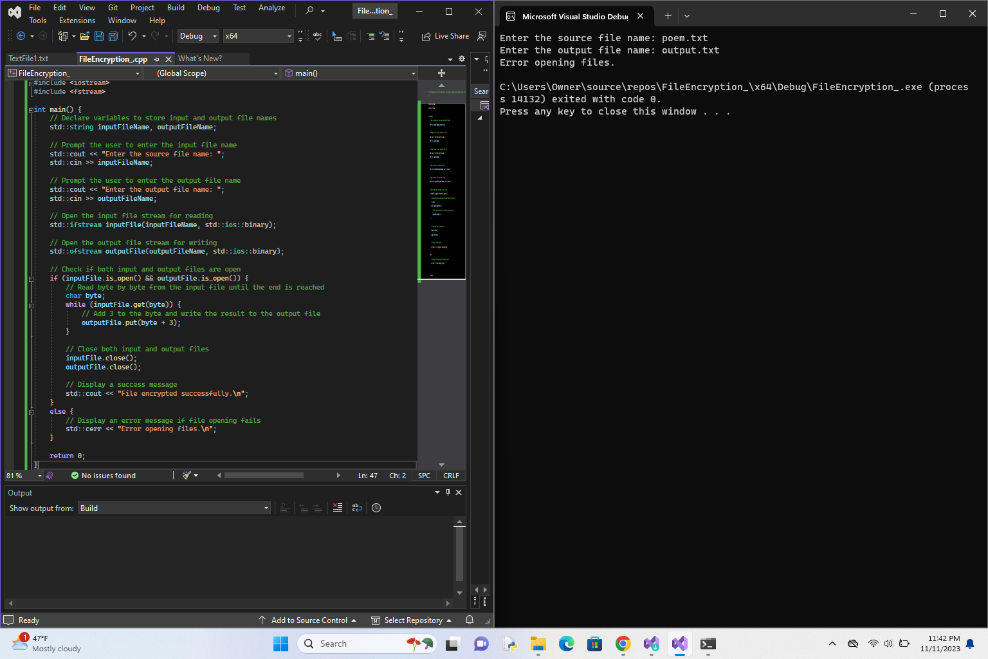Click the Undo arrow icon
The image size is (988, 659).
132,36
